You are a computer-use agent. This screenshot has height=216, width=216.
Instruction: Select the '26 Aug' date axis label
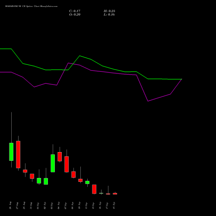click(10, 206)
